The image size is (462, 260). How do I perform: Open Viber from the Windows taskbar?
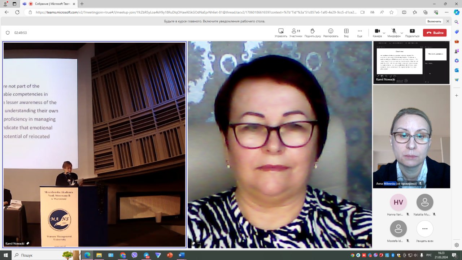[x=135, y=255]
